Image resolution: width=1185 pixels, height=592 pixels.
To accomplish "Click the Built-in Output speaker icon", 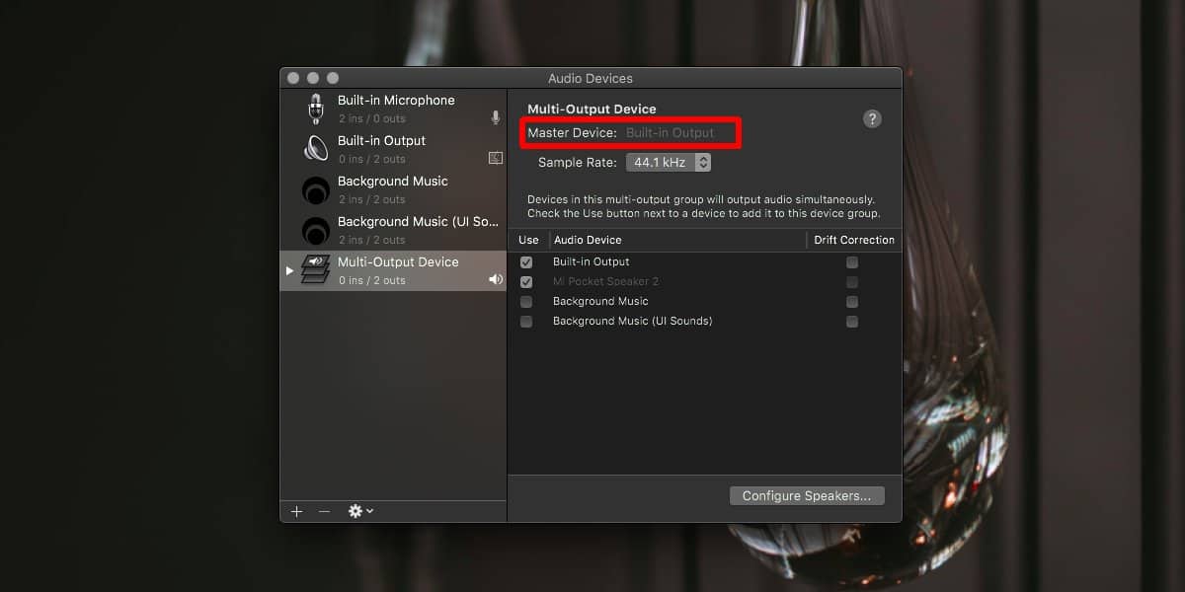I will [x=315, y=148].
